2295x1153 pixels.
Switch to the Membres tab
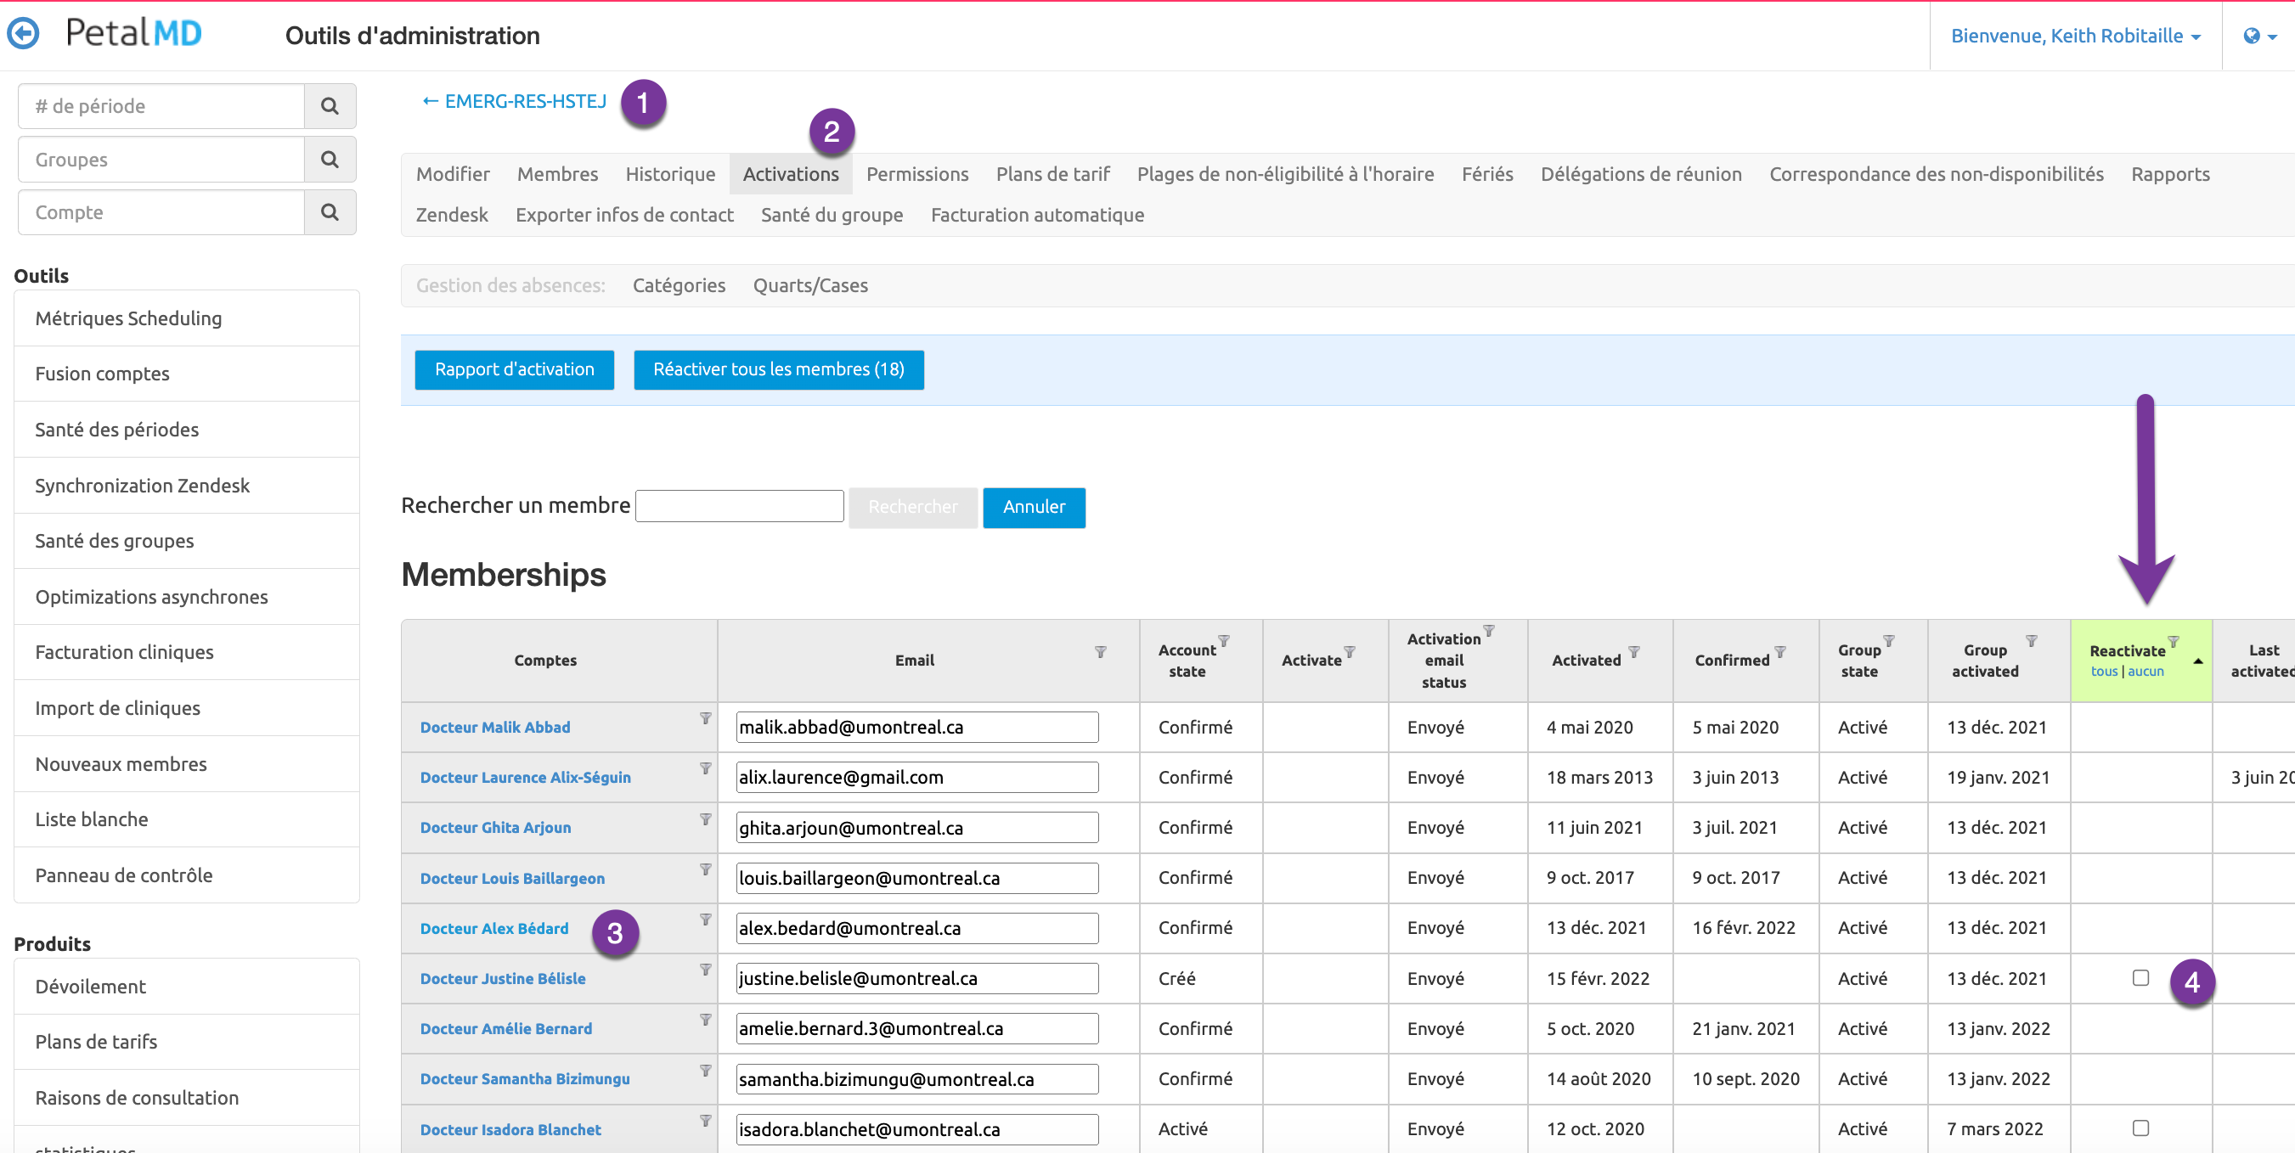(x=557, y=173)
